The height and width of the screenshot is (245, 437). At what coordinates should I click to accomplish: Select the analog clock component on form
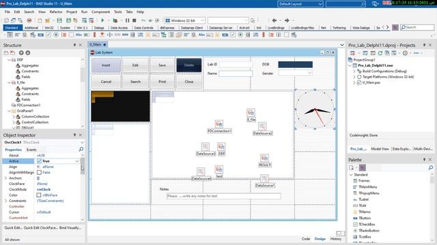315,110
